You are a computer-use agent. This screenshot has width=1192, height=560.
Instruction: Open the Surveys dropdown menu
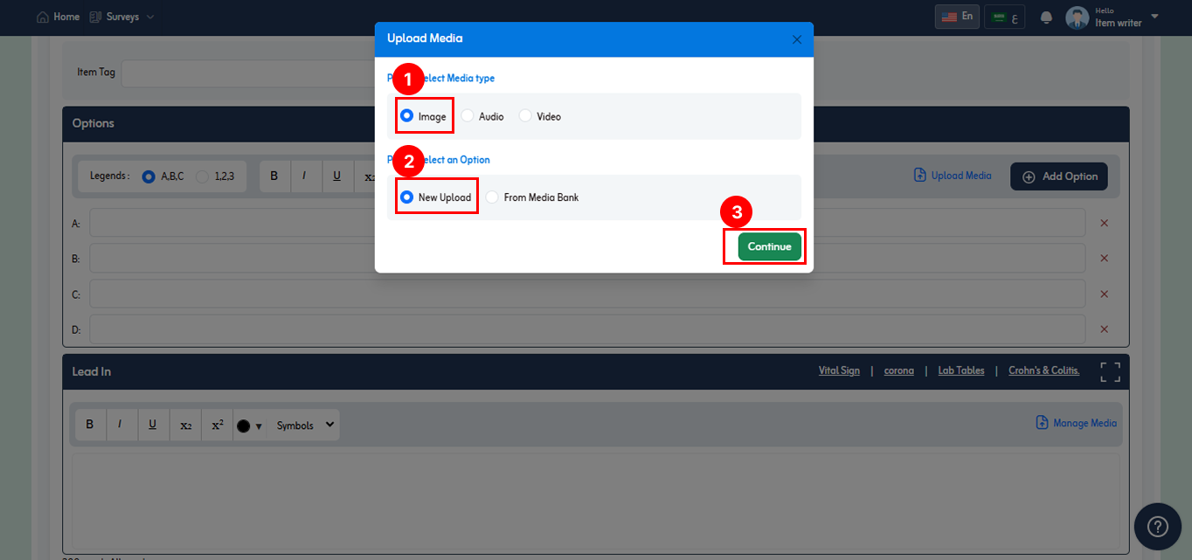tap(121, 17)
